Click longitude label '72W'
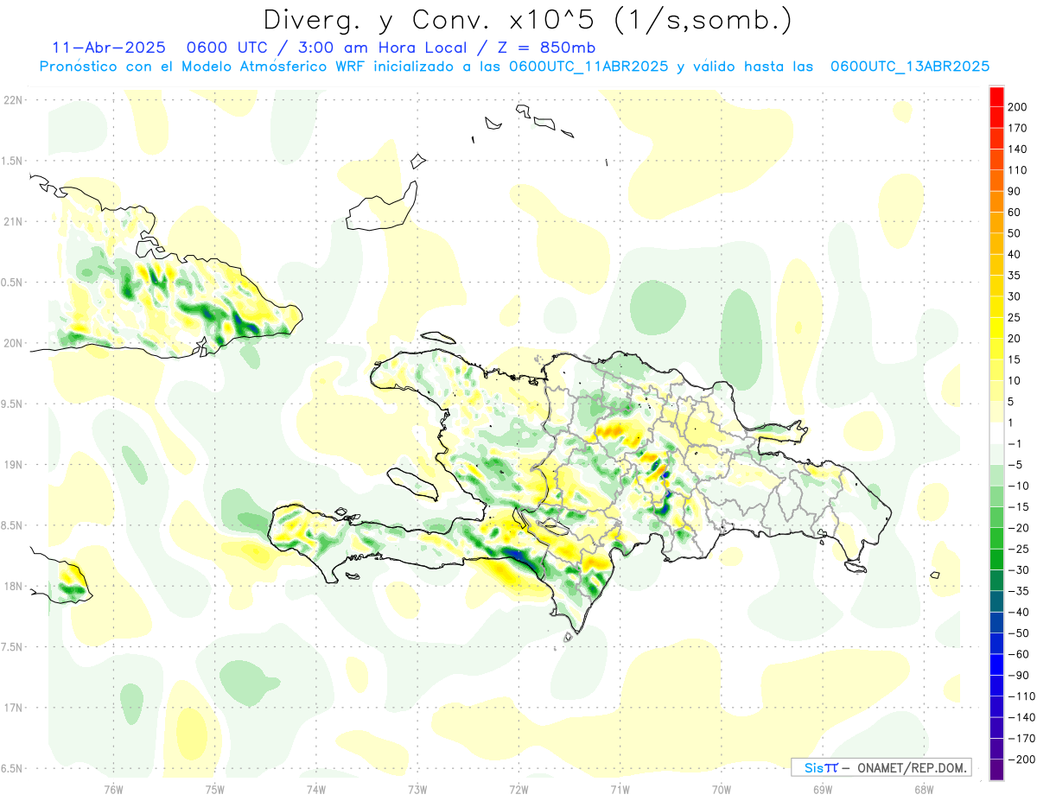This screenshot has width=1037, height=801. (518, 789)
